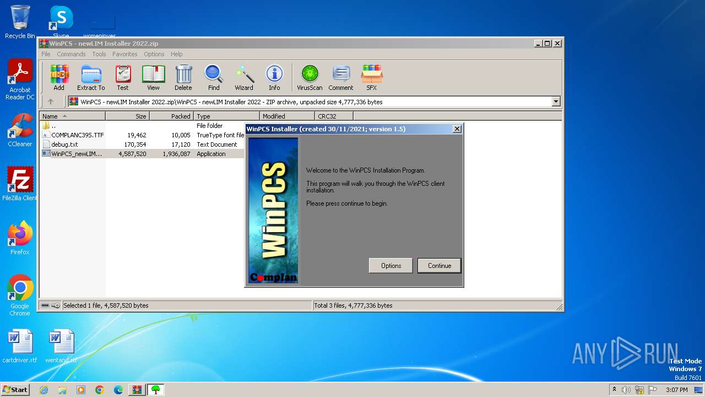The width and height of the screenshot is (705, 397).
Task: Click the Options button in installer
Action: point(391,265)
